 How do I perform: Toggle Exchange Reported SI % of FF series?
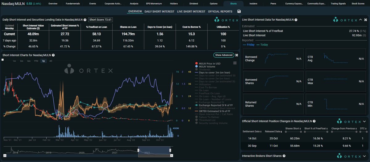coord(213,105)
